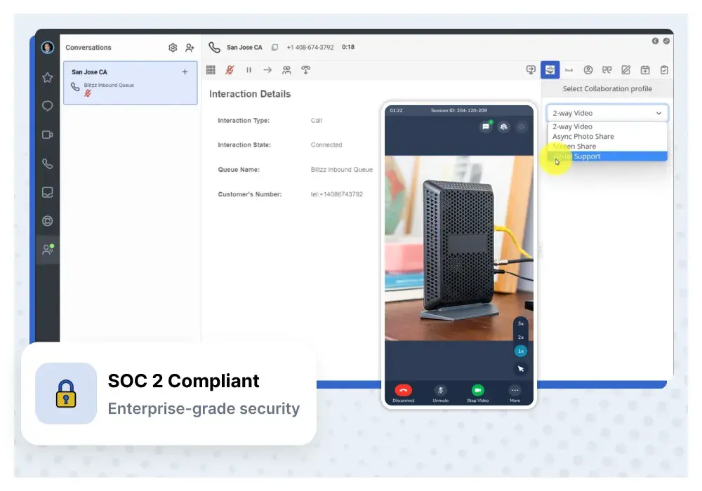
Task: Set zoom level to 3x
Action: pyautogui.click(x=521, y=323)
